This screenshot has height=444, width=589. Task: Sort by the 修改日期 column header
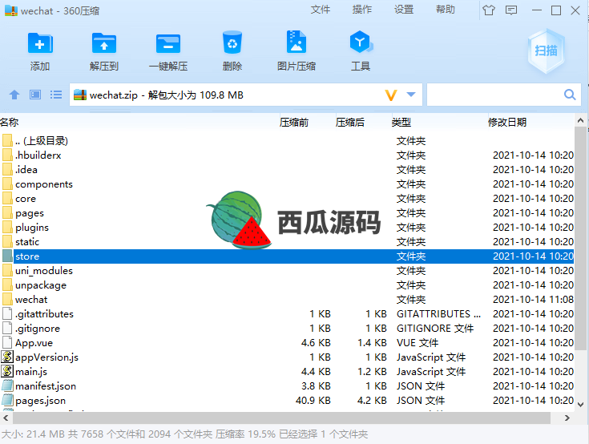pos(507,122)
